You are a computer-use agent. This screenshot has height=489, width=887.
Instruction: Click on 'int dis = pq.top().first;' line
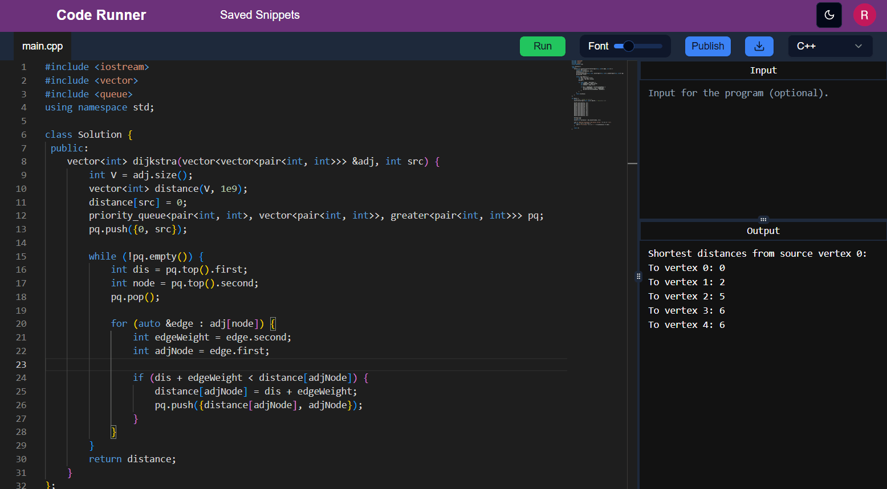(x=179, y=269)
